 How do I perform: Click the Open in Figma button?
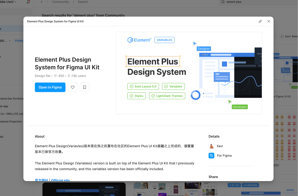50,87
